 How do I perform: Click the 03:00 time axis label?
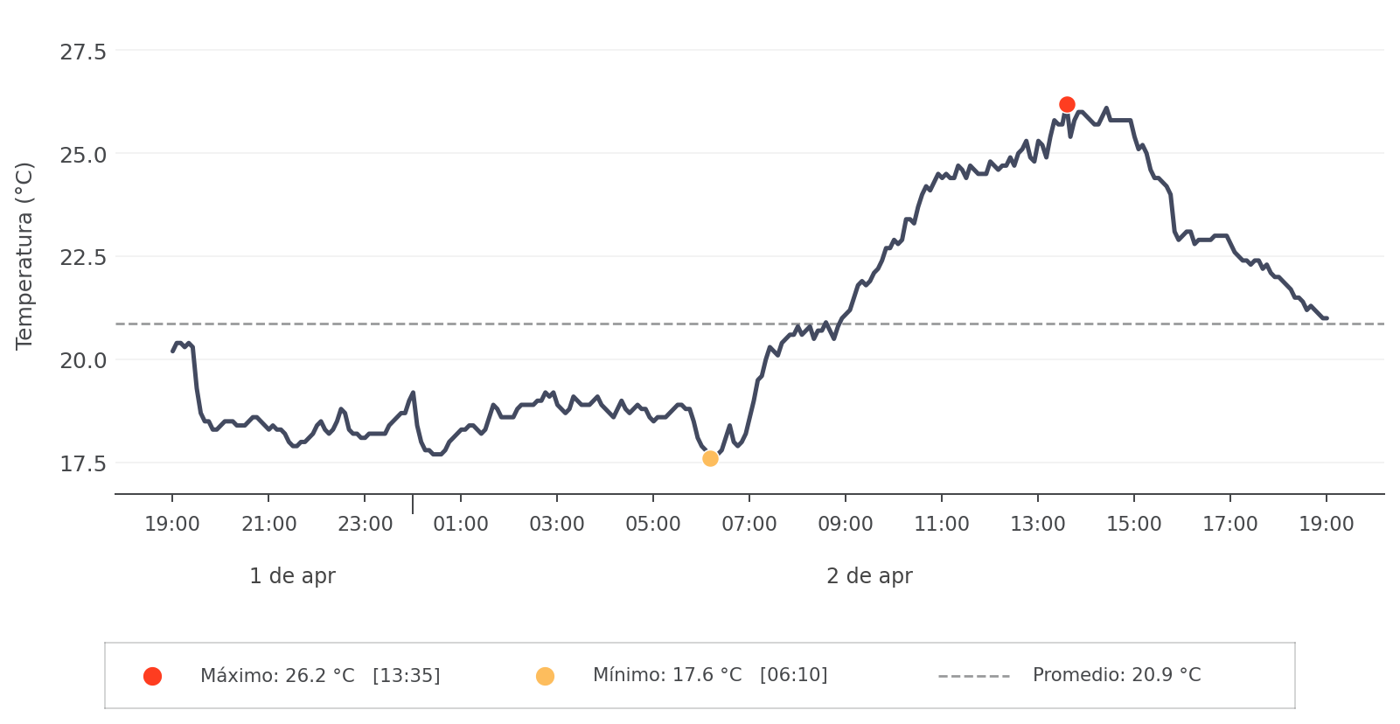[x=557, y=525]
